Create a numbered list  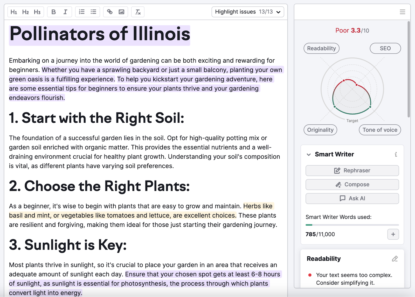point(81,12)
